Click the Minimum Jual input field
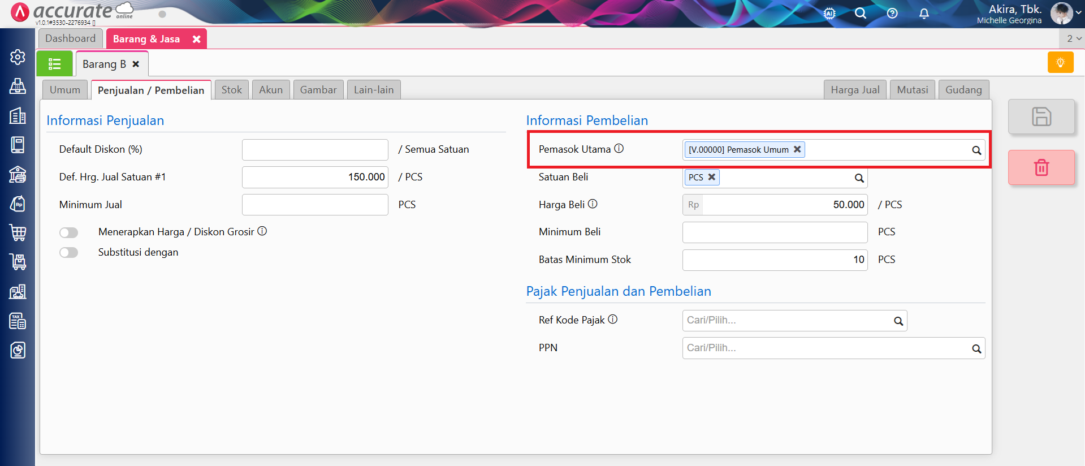The image size is (1085, 466). (315, 205)
